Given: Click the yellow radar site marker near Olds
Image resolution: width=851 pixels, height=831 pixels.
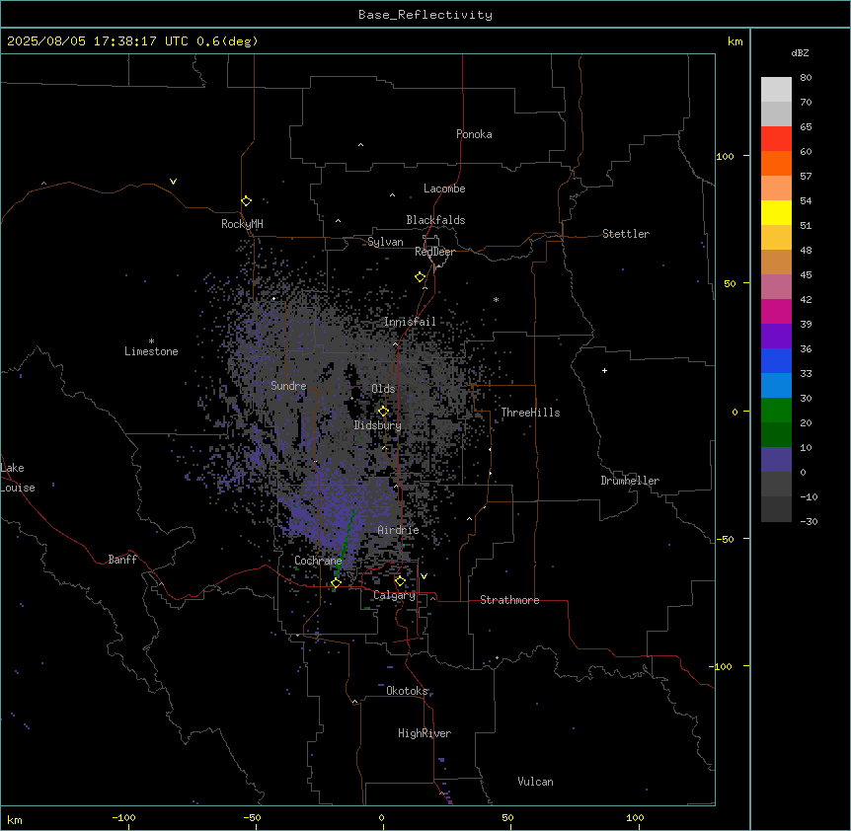Looking at the screenshot, I should [383, 412].
